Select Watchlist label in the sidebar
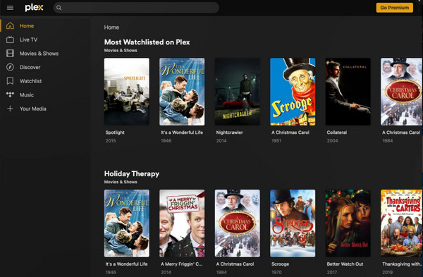Screen dimensions: 423x277 (x=30, y=81)
